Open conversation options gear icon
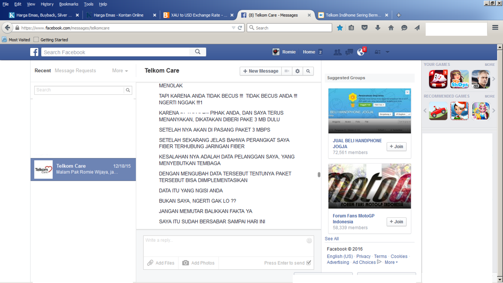This screenshot has width=503, height=283. (297, 71)
